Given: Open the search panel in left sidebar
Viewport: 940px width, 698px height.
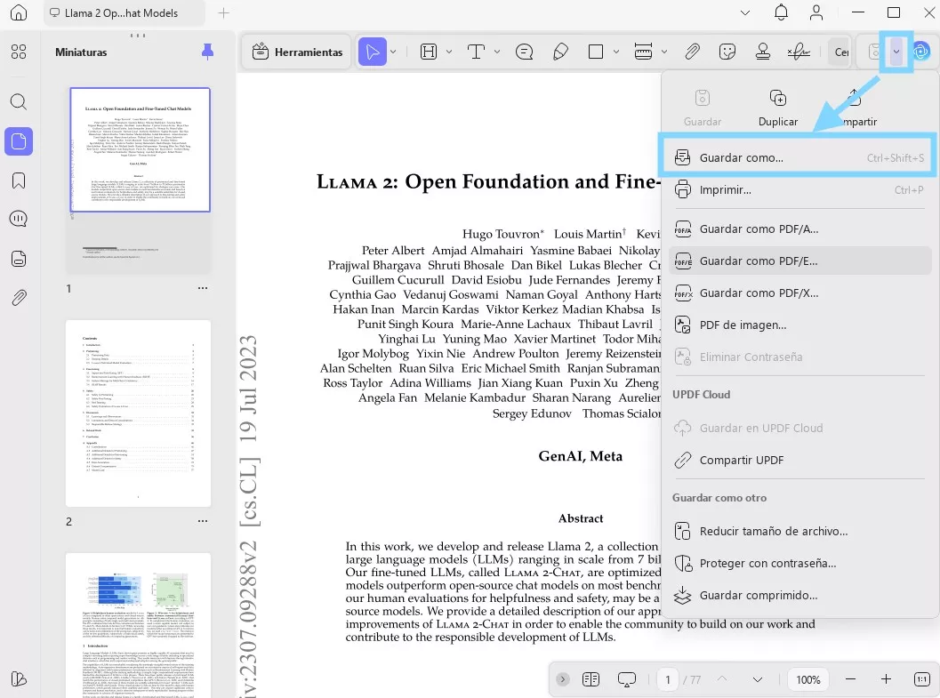Looking at the screenshot, I should (x=19, y=101).
